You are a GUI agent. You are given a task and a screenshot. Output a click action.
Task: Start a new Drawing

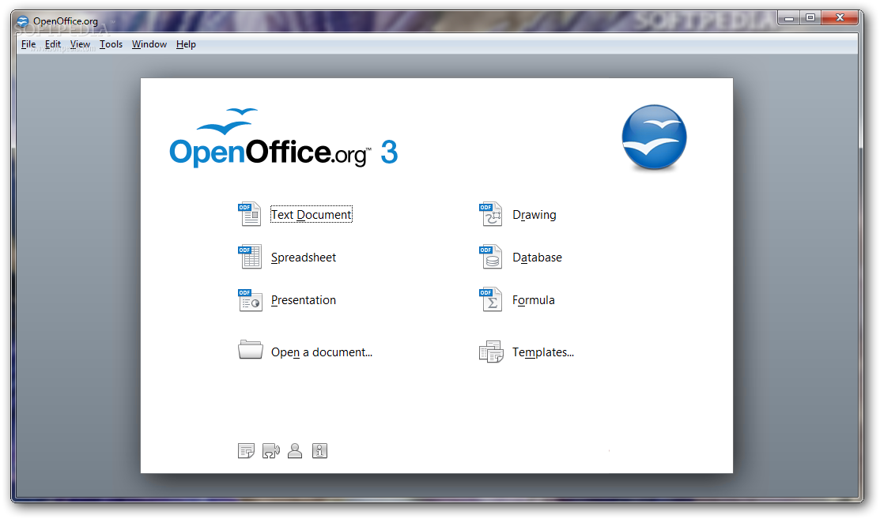click(534, 215)
